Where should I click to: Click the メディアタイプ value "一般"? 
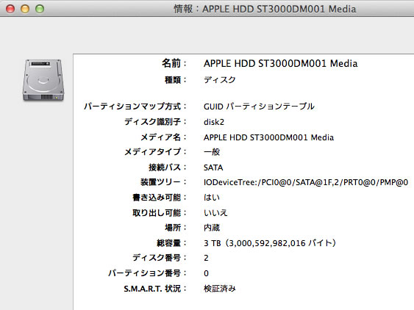pos(212,152)
